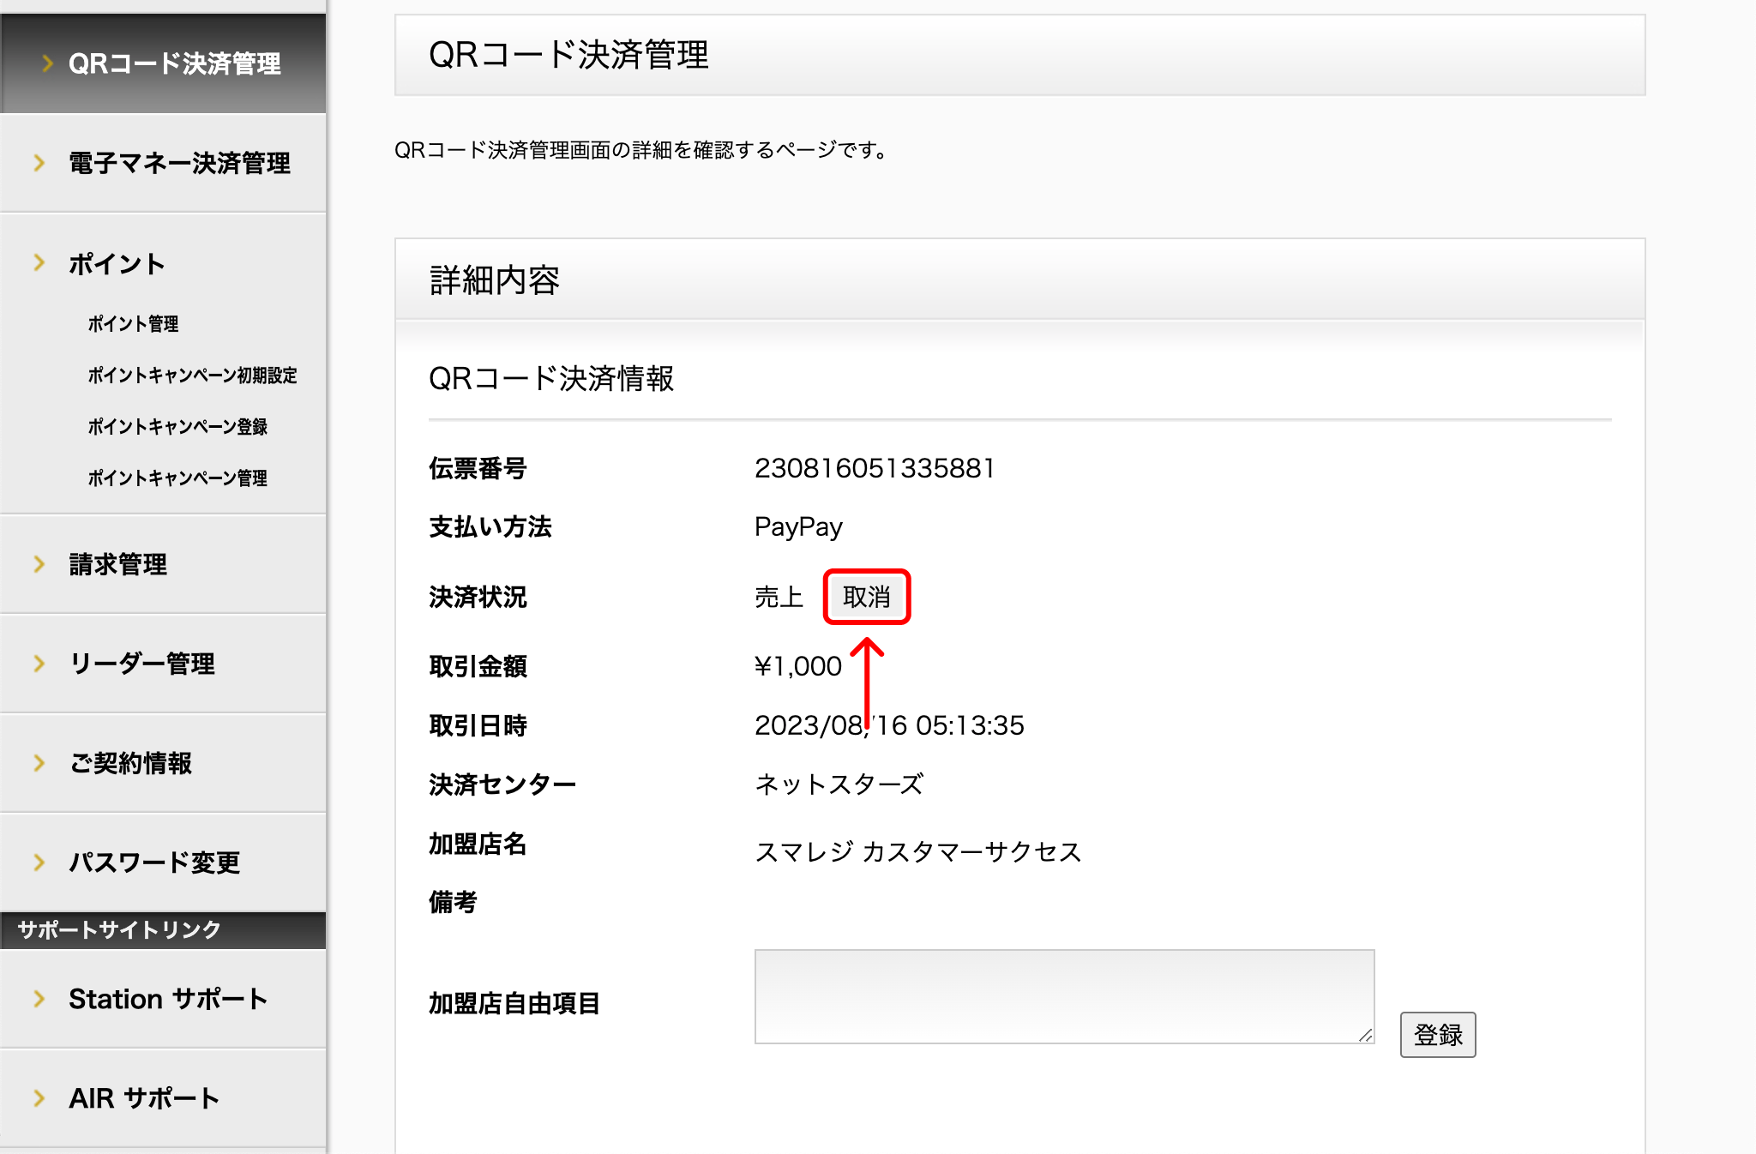Click the 決済状況 field label

tap(478, 597)
